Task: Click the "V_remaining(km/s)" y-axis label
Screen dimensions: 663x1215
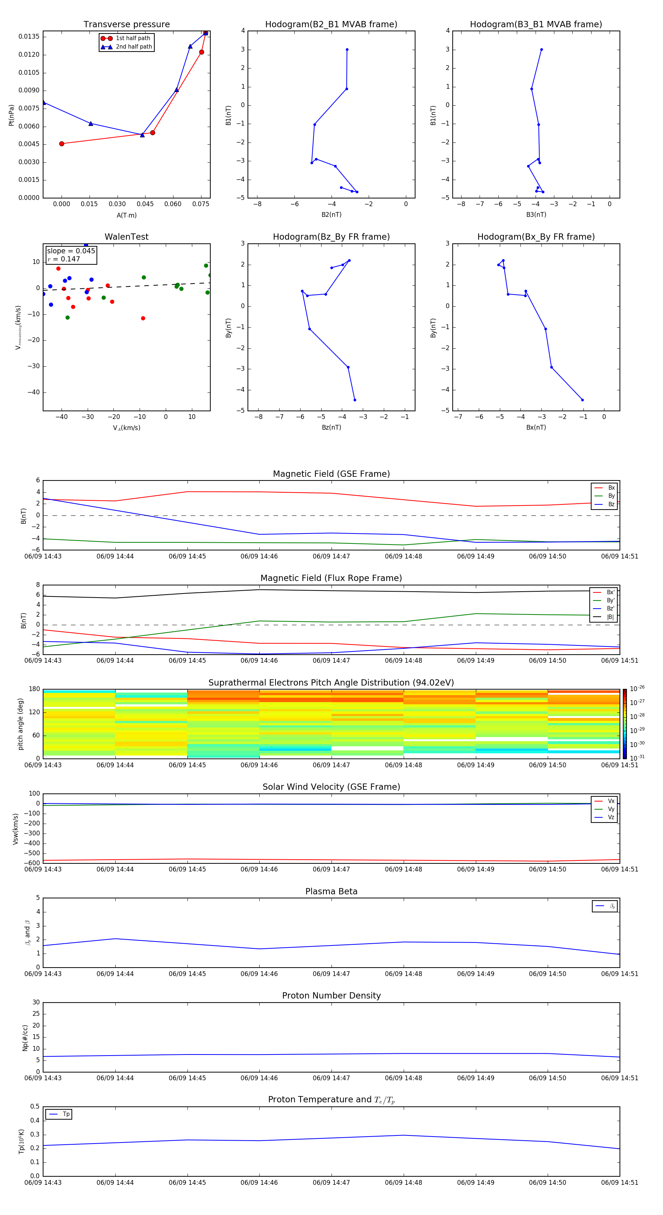Action: click(18, 327)
